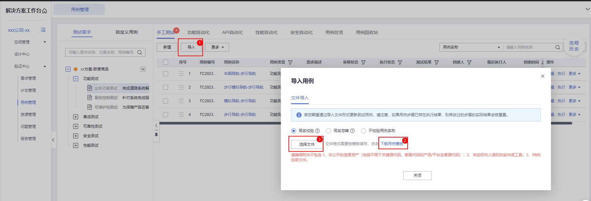Close the 导入用例 dialog with the X

coord(543,76)
